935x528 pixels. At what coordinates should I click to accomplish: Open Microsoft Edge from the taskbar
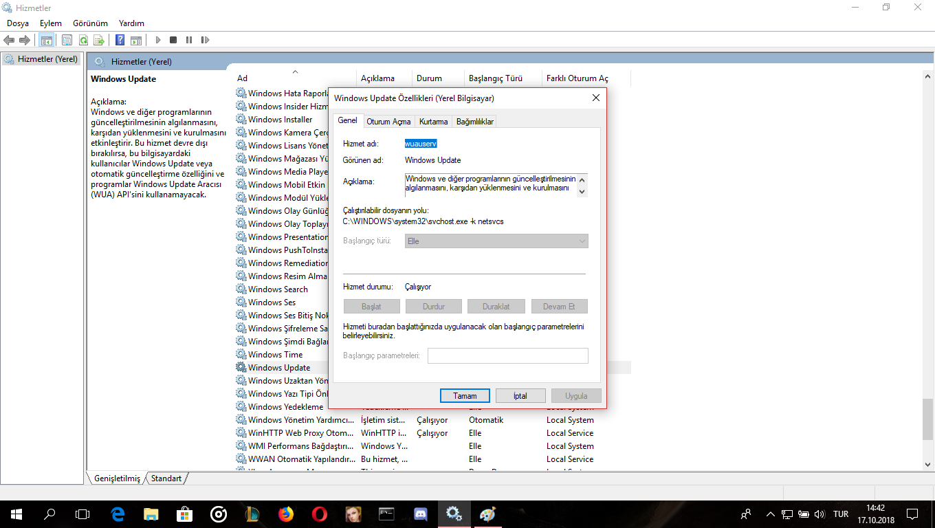point(118,514)
